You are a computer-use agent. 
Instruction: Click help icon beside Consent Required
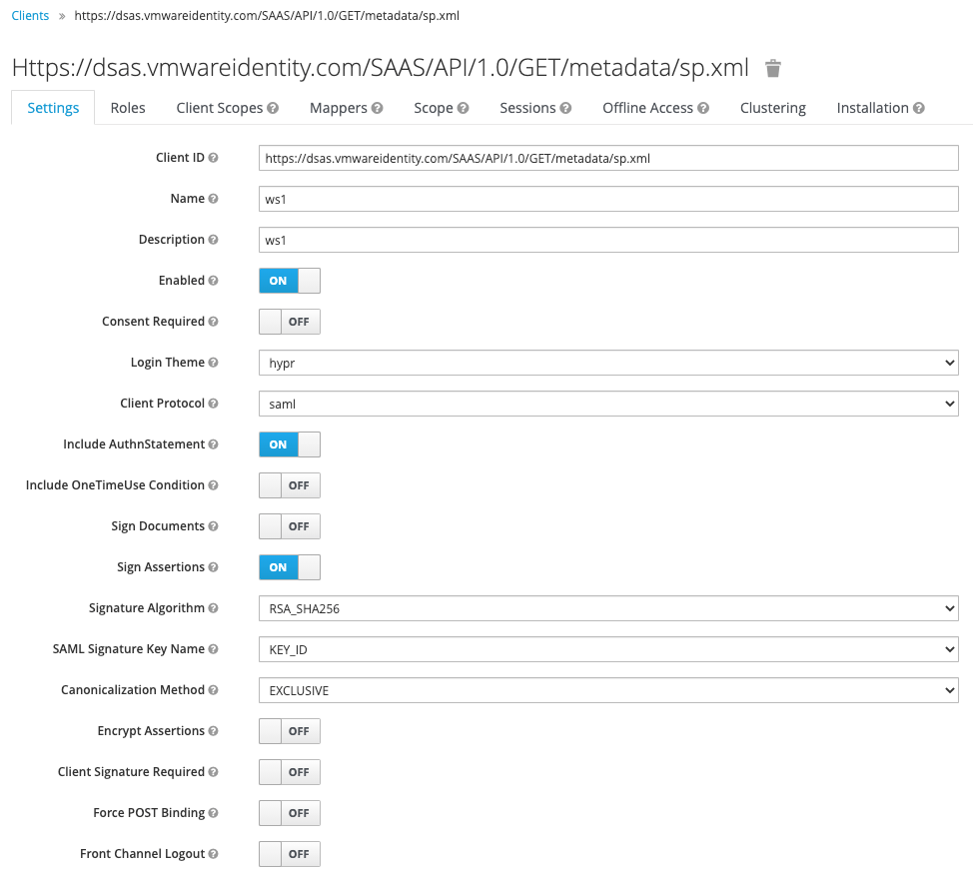(x=213, y=322)
